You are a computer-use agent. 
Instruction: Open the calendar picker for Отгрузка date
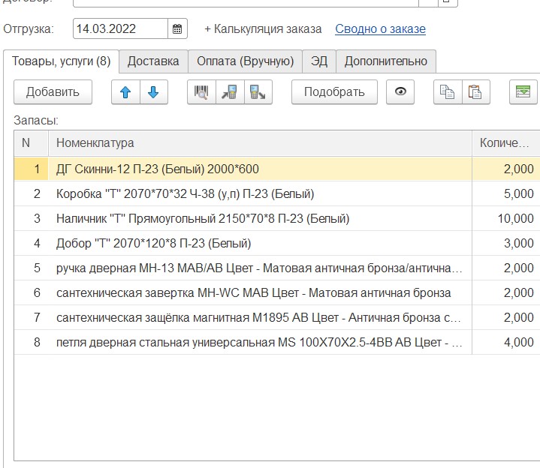click(178, 29)
